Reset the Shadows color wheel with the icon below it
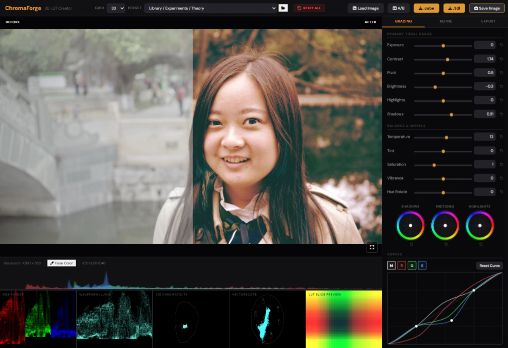Viewport: 508px width, 348px height. coord(411,244)
